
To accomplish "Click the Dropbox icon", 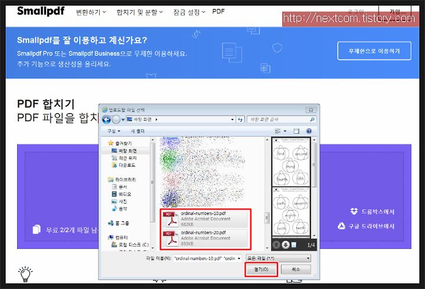I will click(354, 211).
